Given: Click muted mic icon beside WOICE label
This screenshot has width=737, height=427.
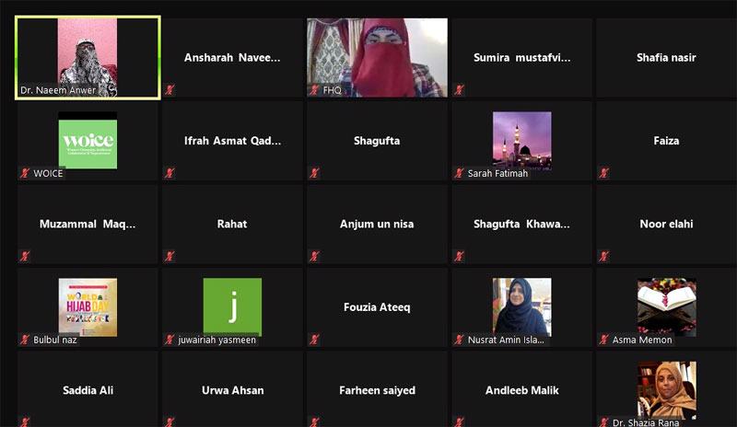Looking at the screenshot, I should 25,173.
